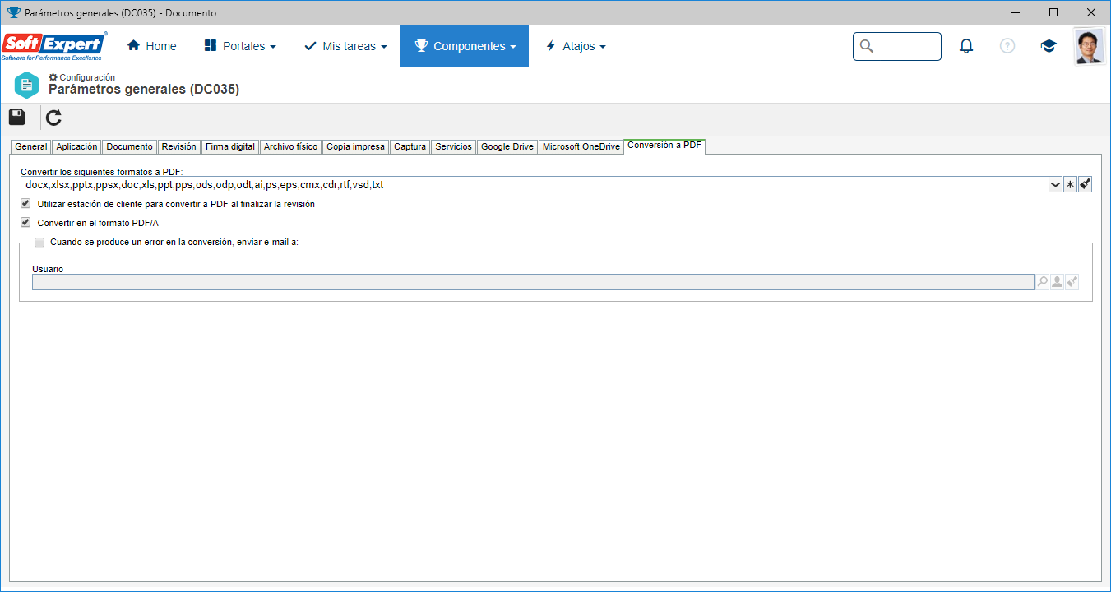The width and height of the screenshot is (1111, 592).
Task: Expand the PDF formats dropdown arrow
Action: point(1055,185)
